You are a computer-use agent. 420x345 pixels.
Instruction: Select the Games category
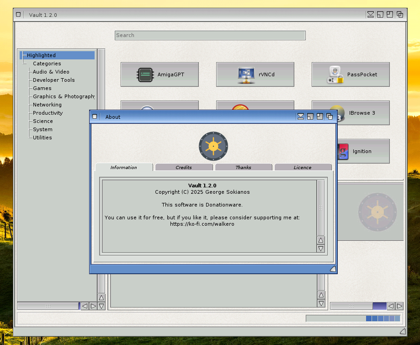[x=42, y=88]
